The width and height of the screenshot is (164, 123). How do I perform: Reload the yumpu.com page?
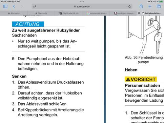pyautogui.click(x=130, y=7)
